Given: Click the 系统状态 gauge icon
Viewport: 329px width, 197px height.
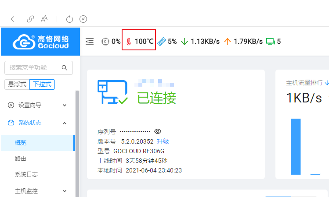Looking at the screenshot, I should 11,123.
